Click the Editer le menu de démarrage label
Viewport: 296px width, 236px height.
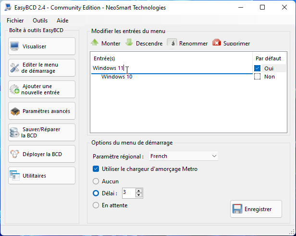coord(39,68)
